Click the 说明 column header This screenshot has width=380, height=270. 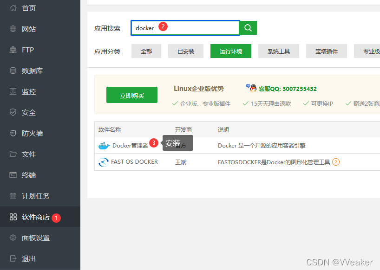[x=223, y=130]
